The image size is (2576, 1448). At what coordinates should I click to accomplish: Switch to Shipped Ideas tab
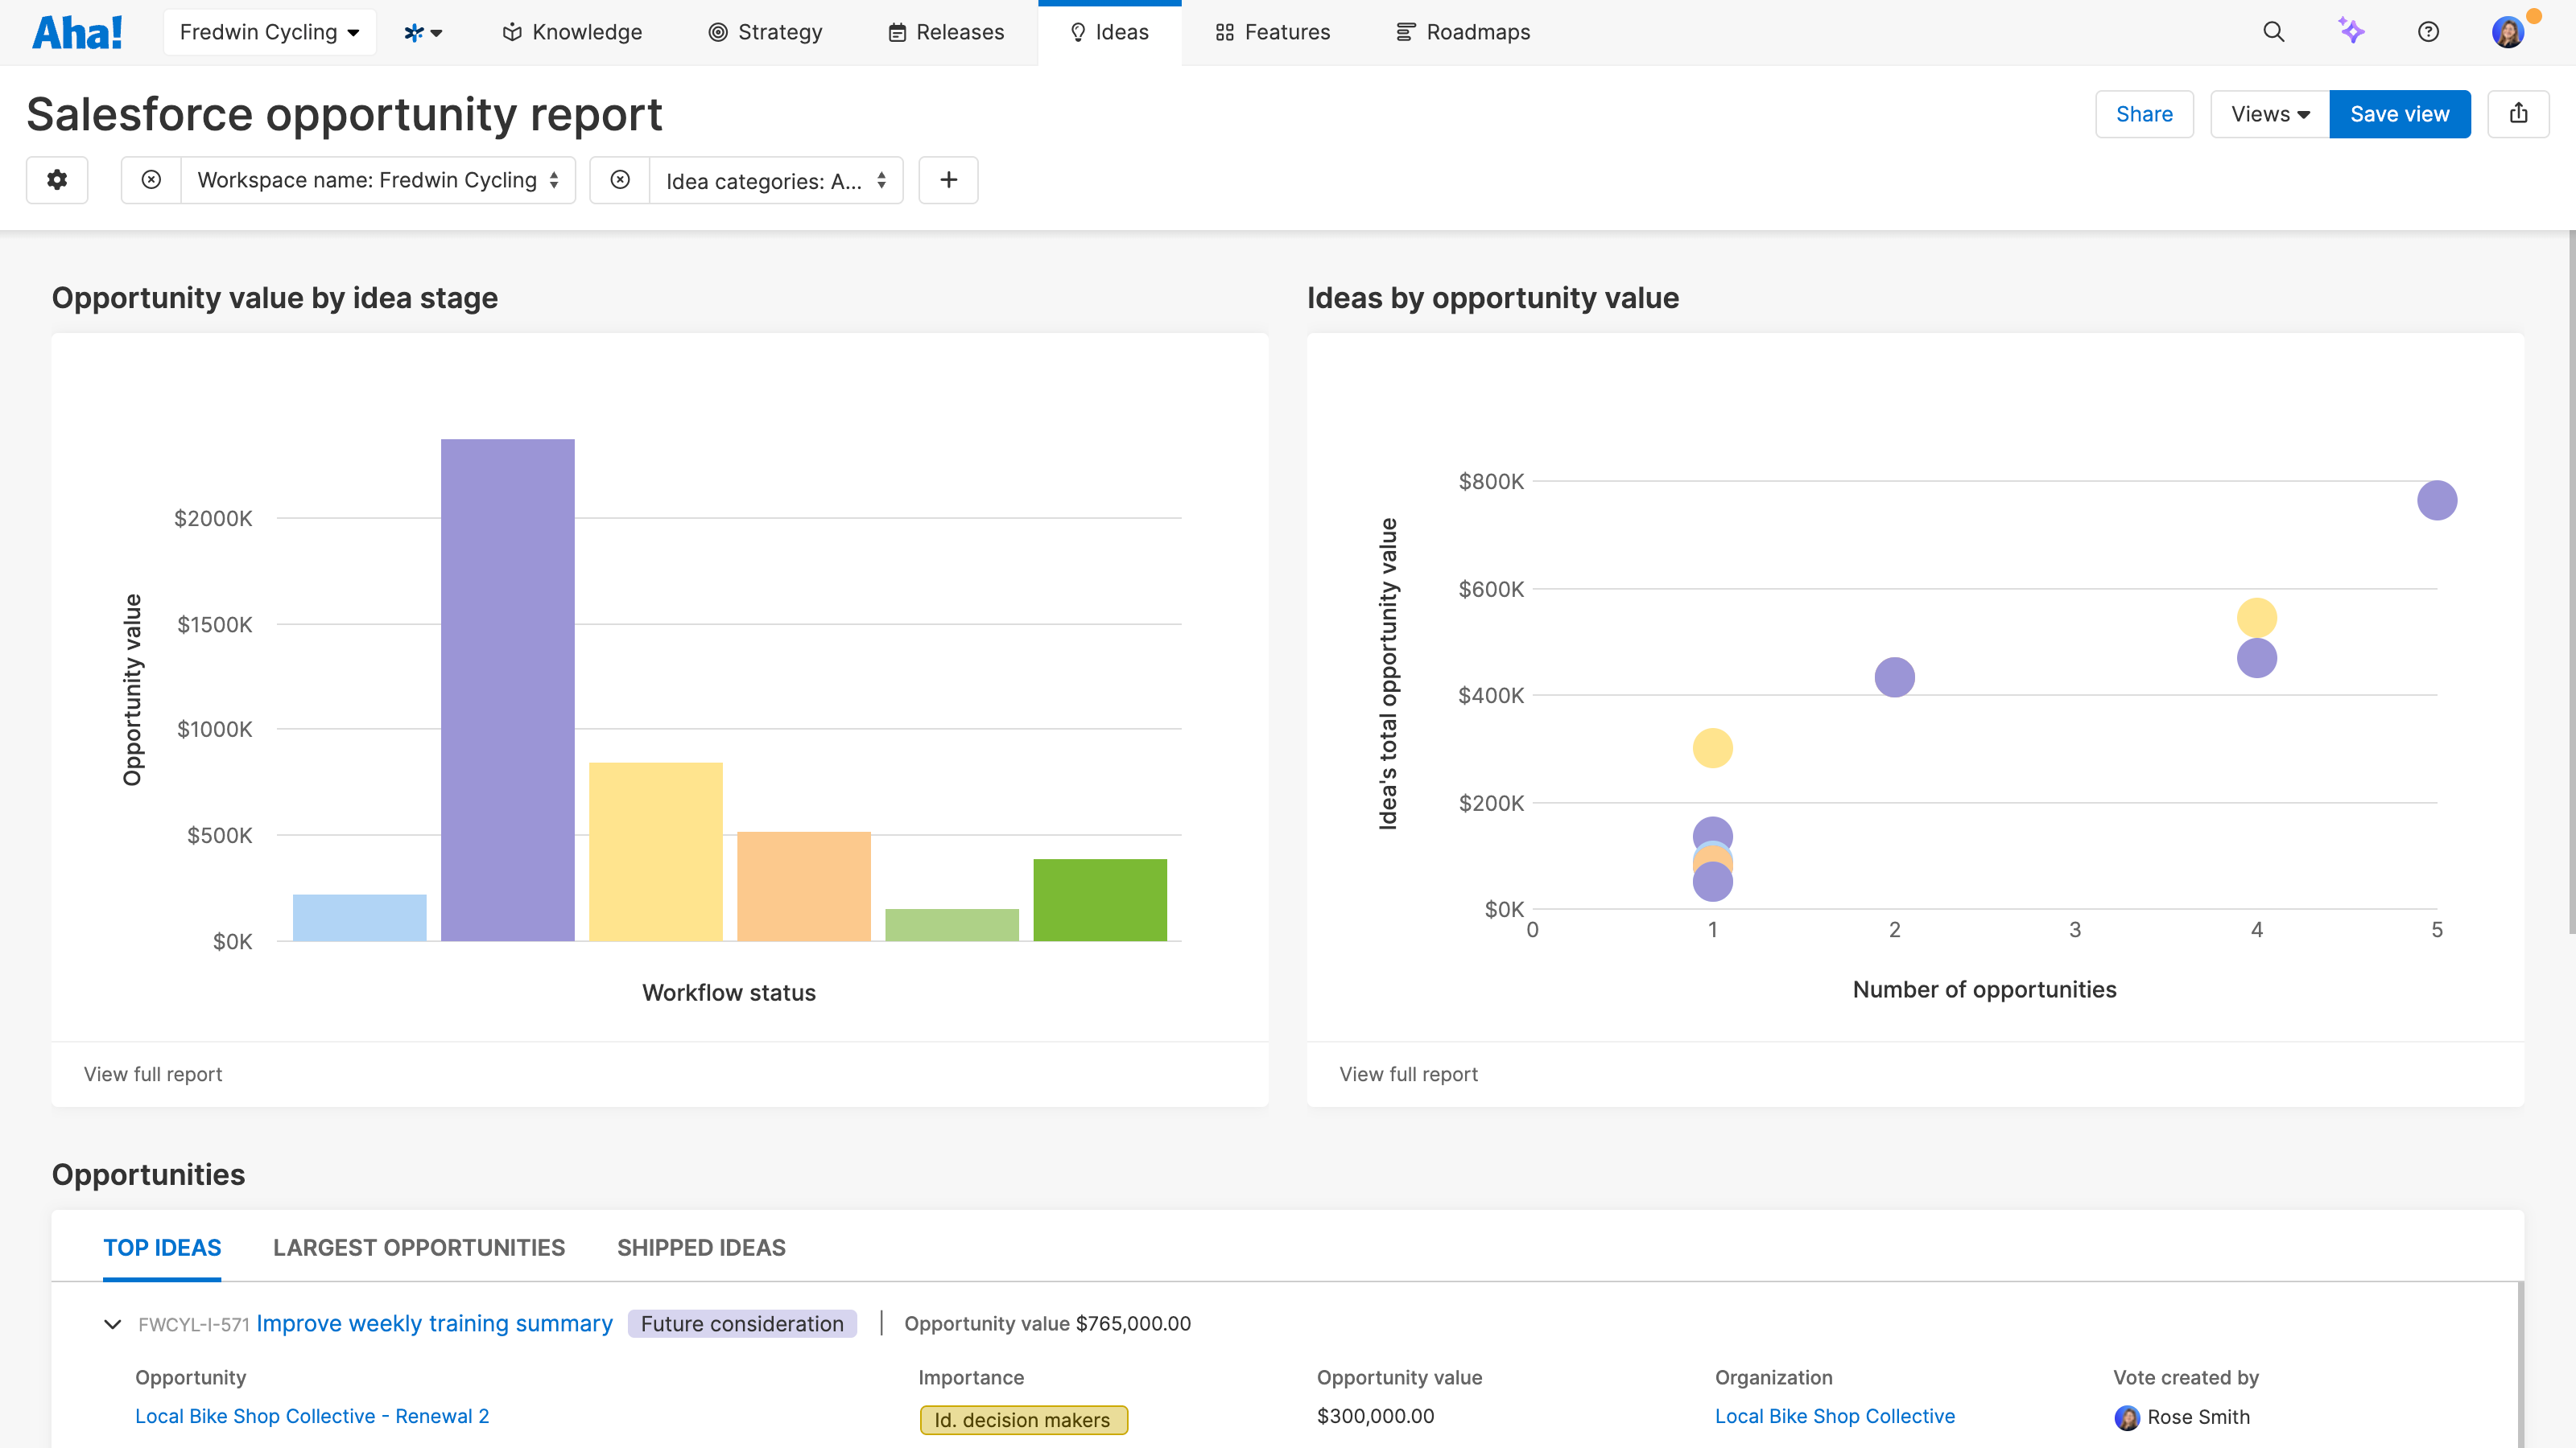click(701, 1247)
